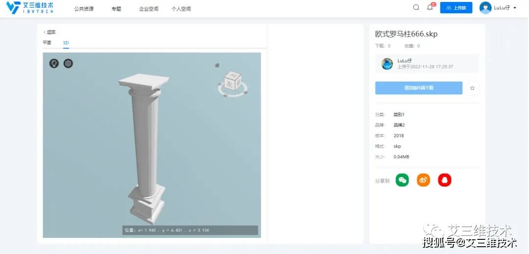The width and height of the screenshot is (529, 254).
Task: Click the position coordinates status bar
Action: click(x=190, y=230)
